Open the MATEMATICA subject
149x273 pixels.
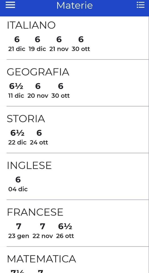point(42,259)
